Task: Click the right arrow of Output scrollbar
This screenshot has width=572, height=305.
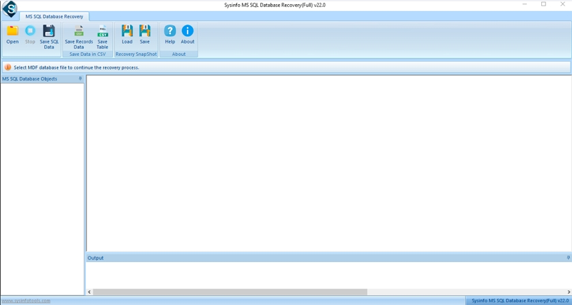Action: tap(569, 292)
